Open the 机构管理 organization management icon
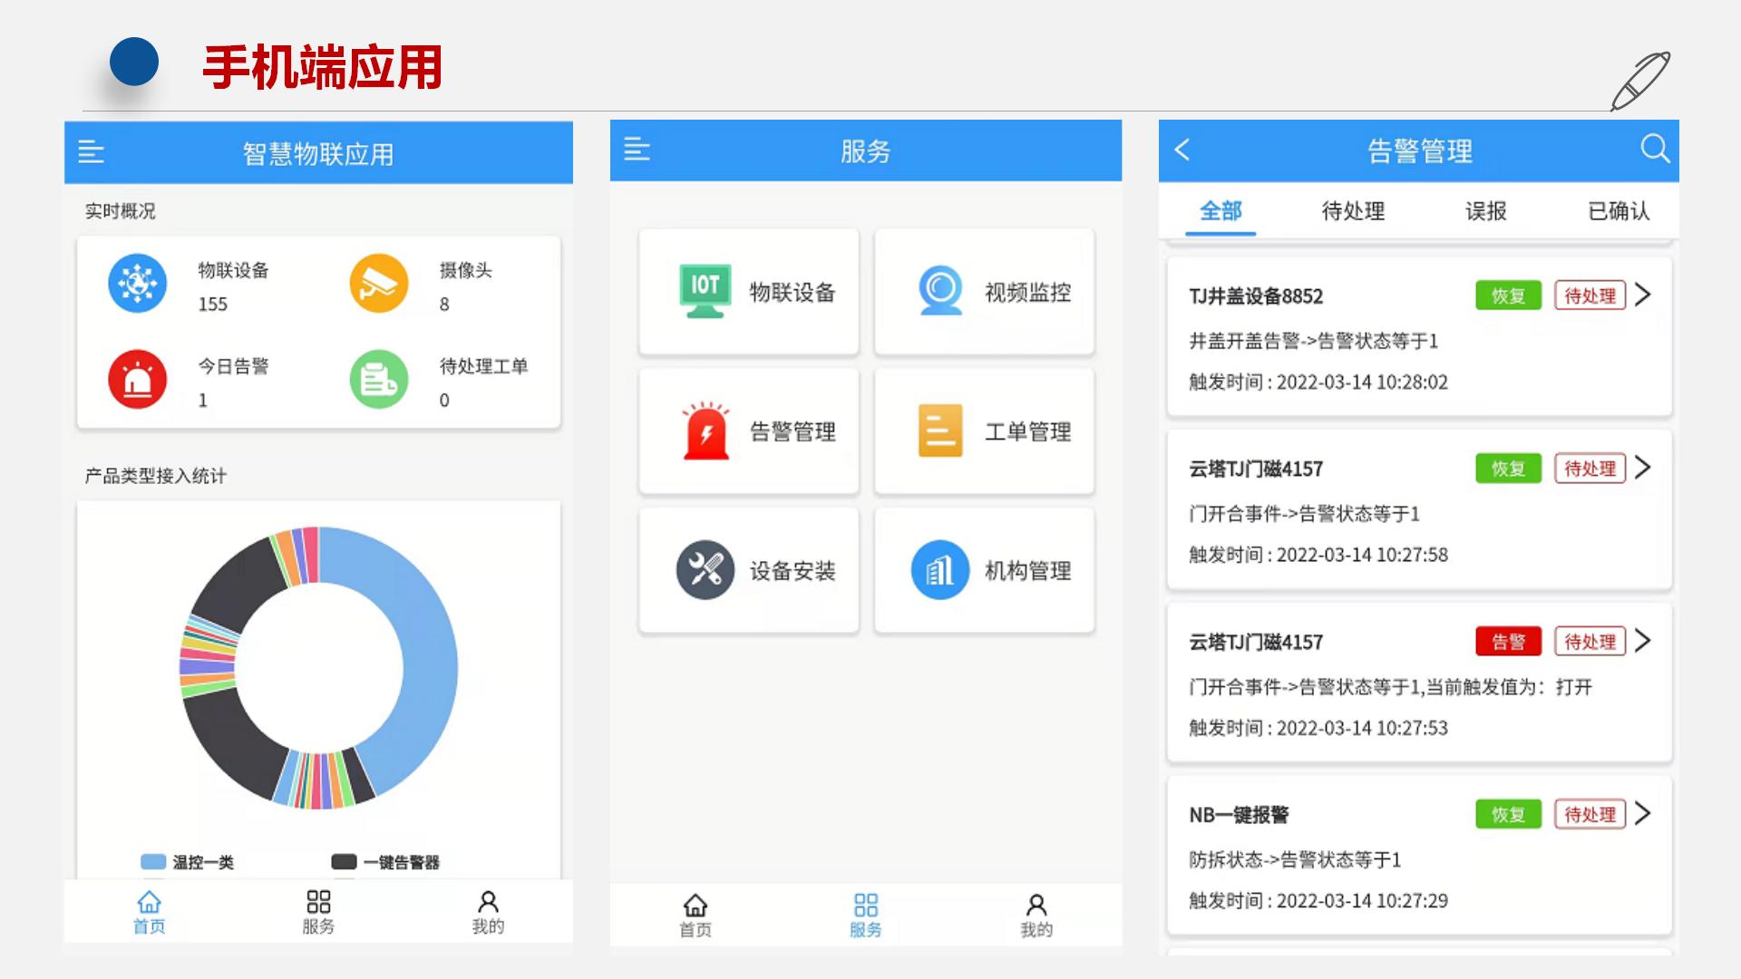The width and height of the screenshot is (1741, 979). (983, 571)
